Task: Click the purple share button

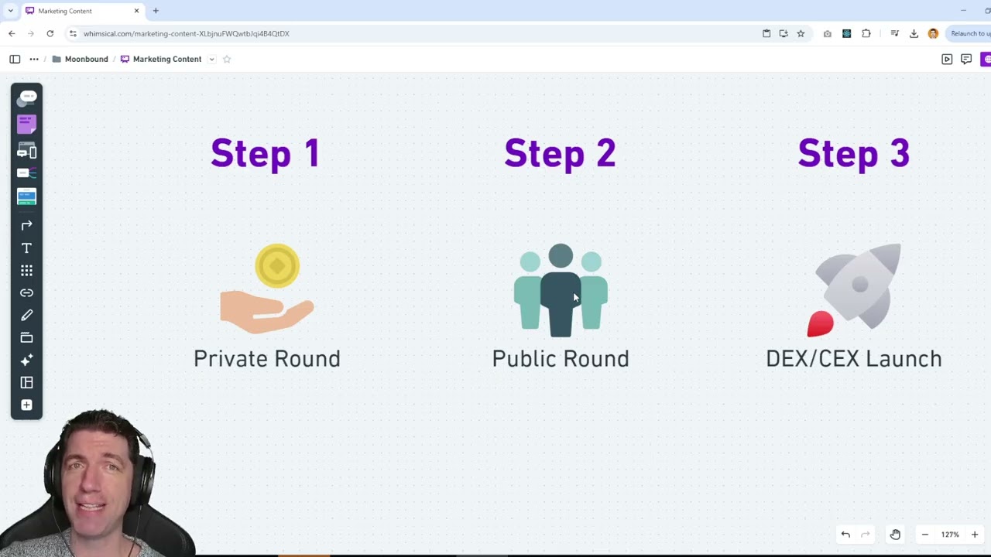Action: click(x=986, y=59)
